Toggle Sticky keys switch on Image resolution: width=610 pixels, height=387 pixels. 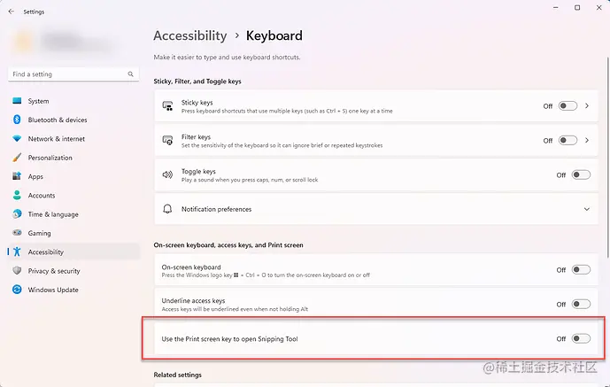pos(568,105)
